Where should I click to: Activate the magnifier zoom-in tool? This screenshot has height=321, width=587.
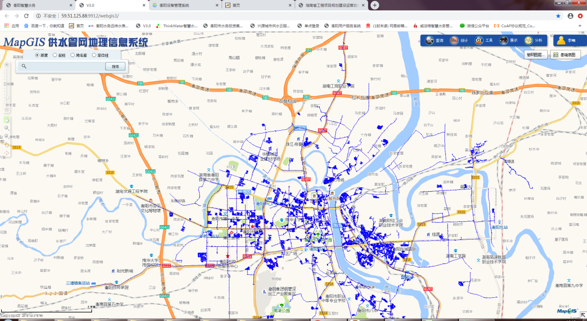coord(6,128)
